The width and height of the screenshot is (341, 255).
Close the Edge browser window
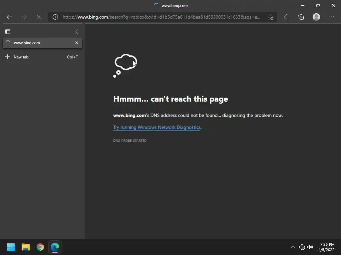click(x=333, y=5)
